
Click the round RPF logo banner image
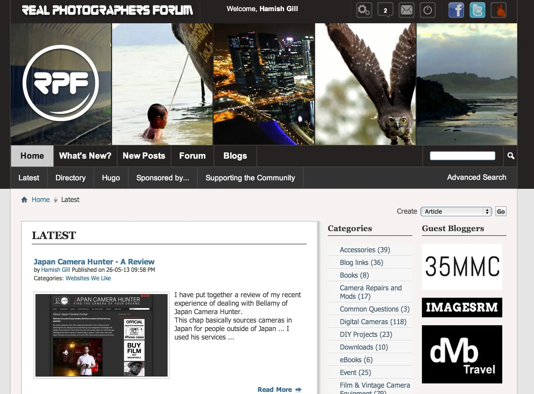click(61, 84)
